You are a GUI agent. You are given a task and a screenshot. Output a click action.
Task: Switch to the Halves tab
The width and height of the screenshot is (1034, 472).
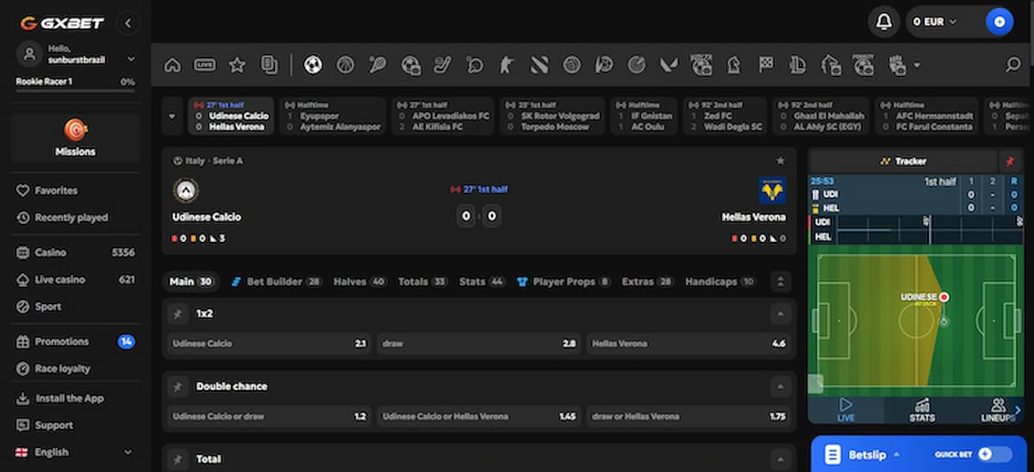click(x=360, y=282)
